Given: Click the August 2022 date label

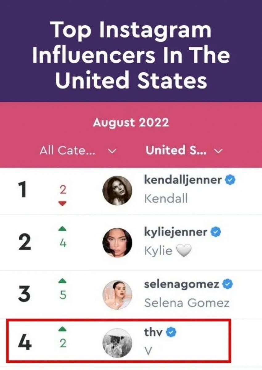Looking at the screenshot, I should tap(131, 122).
